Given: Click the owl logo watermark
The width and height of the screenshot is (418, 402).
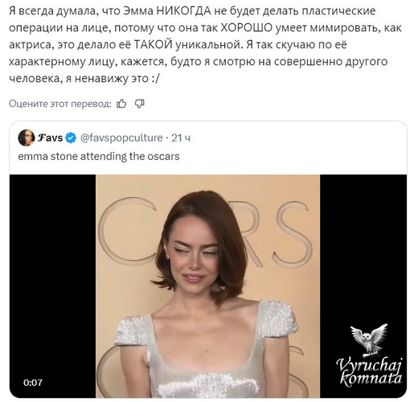Looking at the screenshot, I should [369, 340].
